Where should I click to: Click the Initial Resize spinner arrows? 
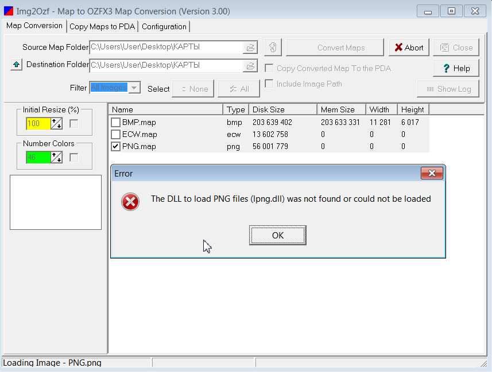pos(56,123)
